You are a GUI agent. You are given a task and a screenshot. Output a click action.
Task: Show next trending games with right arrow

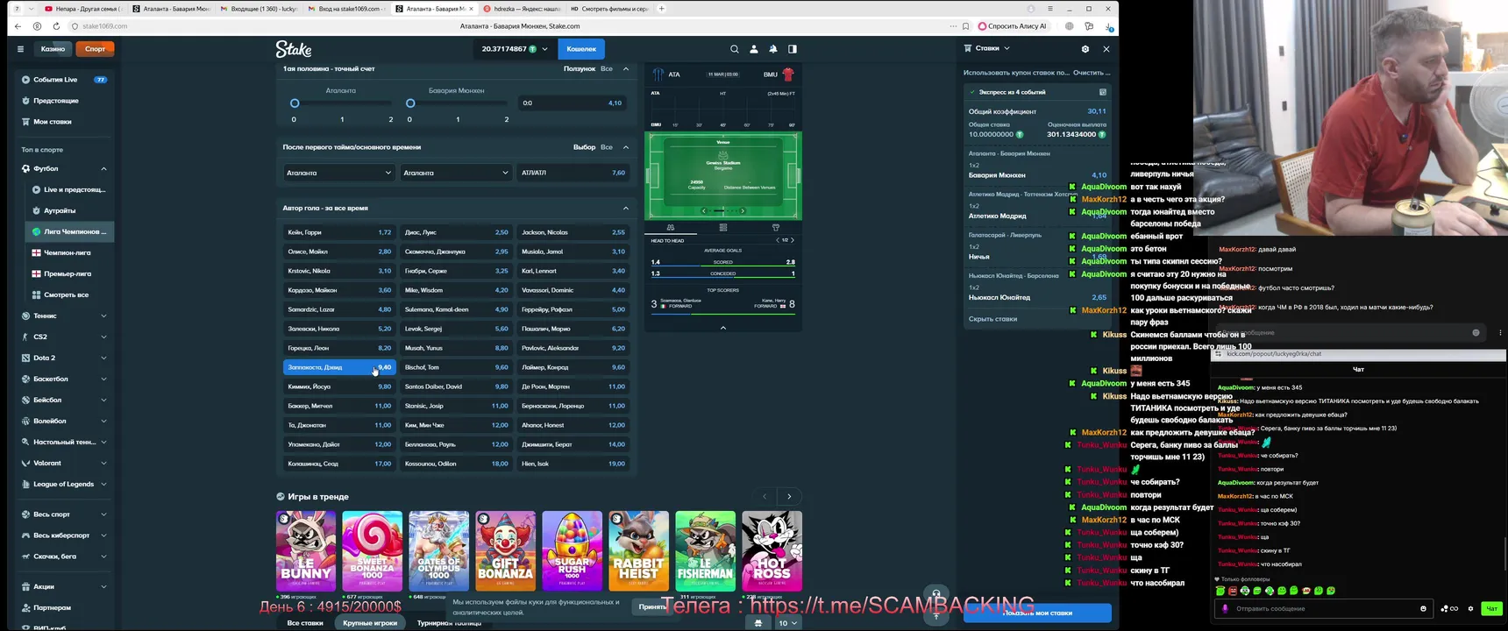pyautogui.click(x=789, y=497)
